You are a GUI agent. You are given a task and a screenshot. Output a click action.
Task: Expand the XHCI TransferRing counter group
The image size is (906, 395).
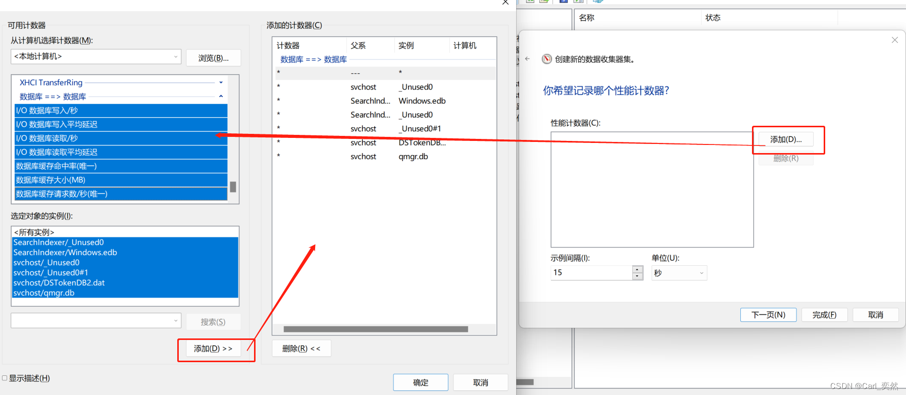221,82
